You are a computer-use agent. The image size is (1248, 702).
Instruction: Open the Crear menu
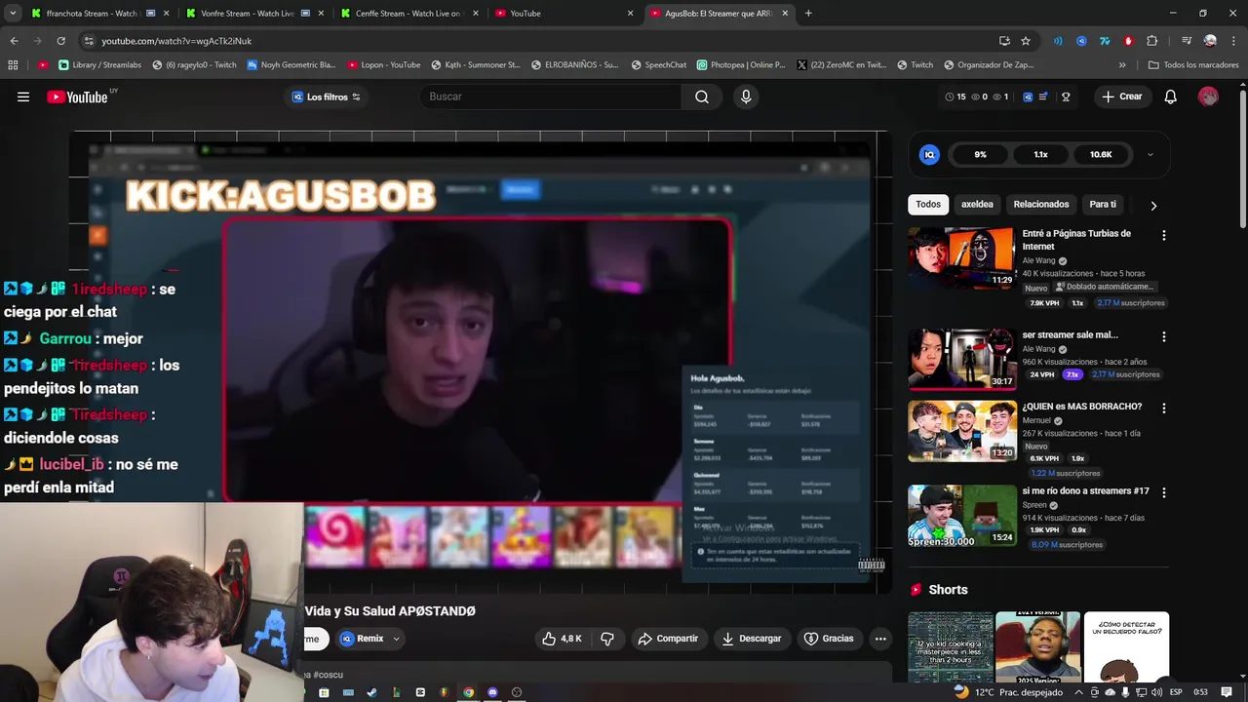coord(1122,97)
